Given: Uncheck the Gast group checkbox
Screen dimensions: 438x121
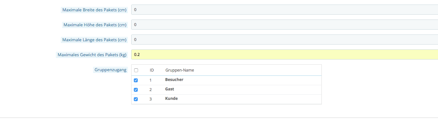Looking at the screenshot, I should [x=136, y=89].
